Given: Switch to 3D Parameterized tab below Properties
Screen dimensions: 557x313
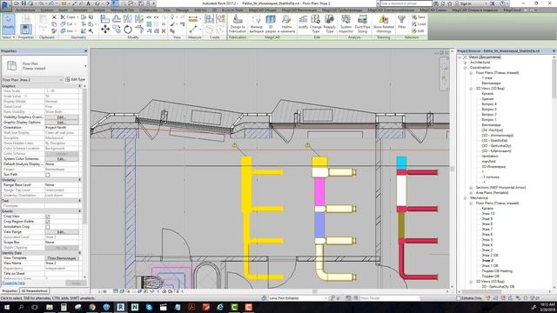Looking at the screenshot, I should pyautogui.click(x=35, y=291).
